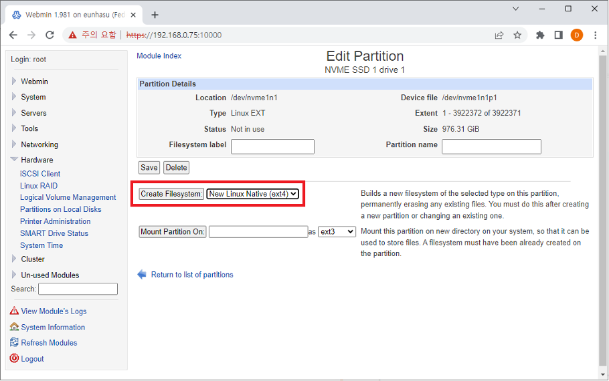Viewport: 609px width, 381px height.
Task: Click the System Information house icon
Action: click(x=14, y=327)
